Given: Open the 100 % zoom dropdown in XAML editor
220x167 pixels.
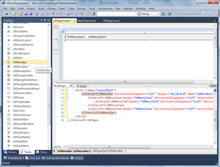Looking at the screenshot, I should 64,147.
